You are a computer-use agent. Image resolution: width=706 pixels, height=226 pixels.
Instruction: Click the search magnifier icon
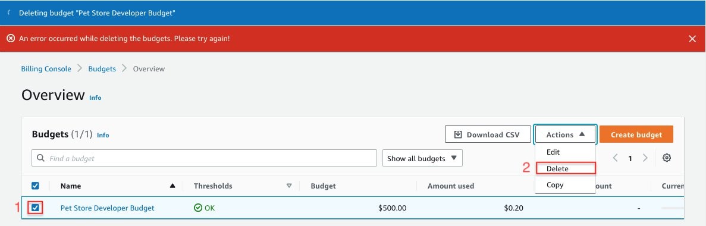tap(40, 158)
